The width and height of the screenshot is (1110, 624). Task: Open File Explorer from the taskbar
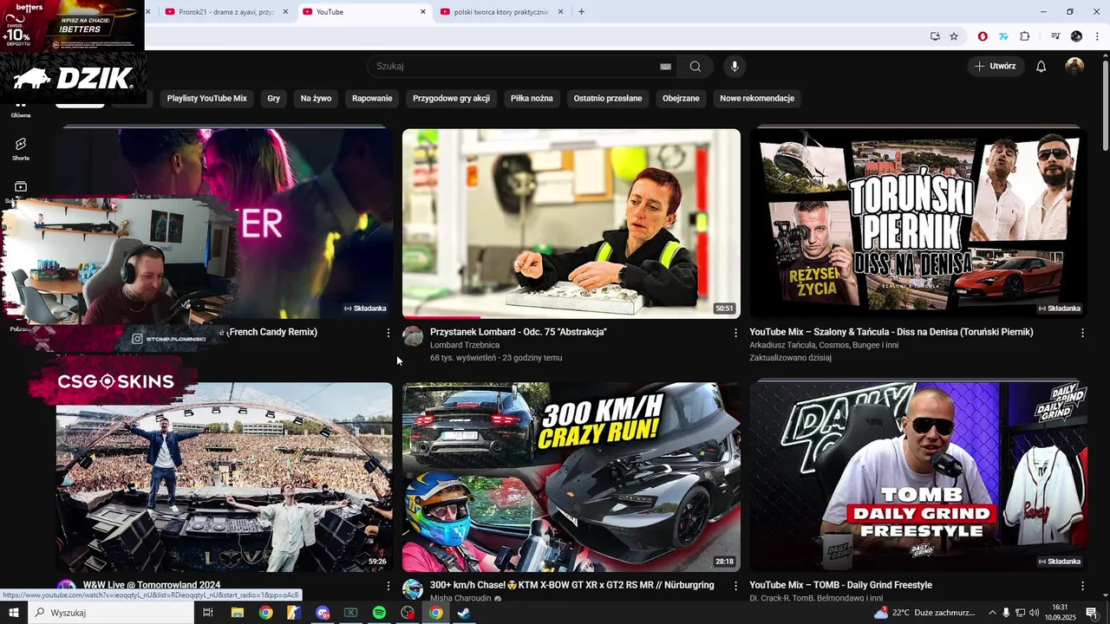point(237,613)
